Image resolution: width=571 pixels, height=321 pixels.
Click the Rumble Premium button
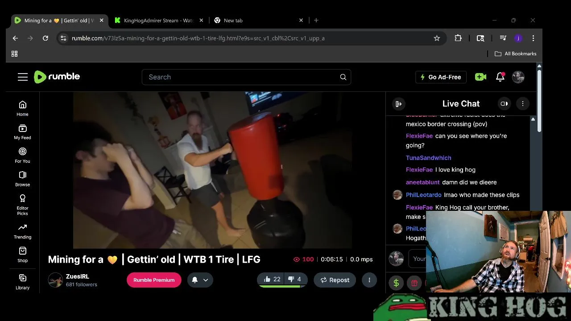154,280
